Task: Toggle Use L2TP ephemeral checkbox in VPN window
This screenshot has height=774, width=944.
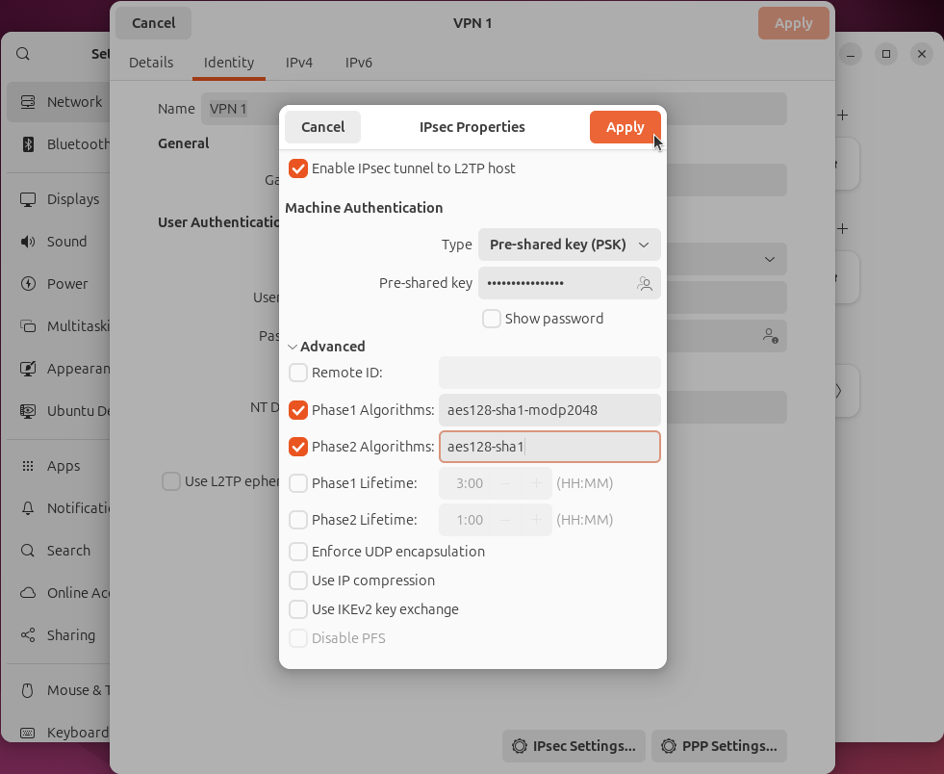Action: 171,482
